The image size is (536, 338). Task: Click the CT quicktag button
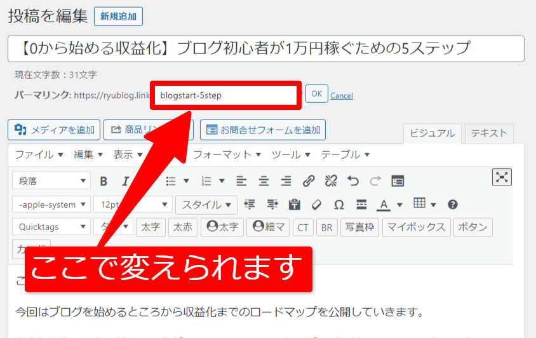point(303,227)
